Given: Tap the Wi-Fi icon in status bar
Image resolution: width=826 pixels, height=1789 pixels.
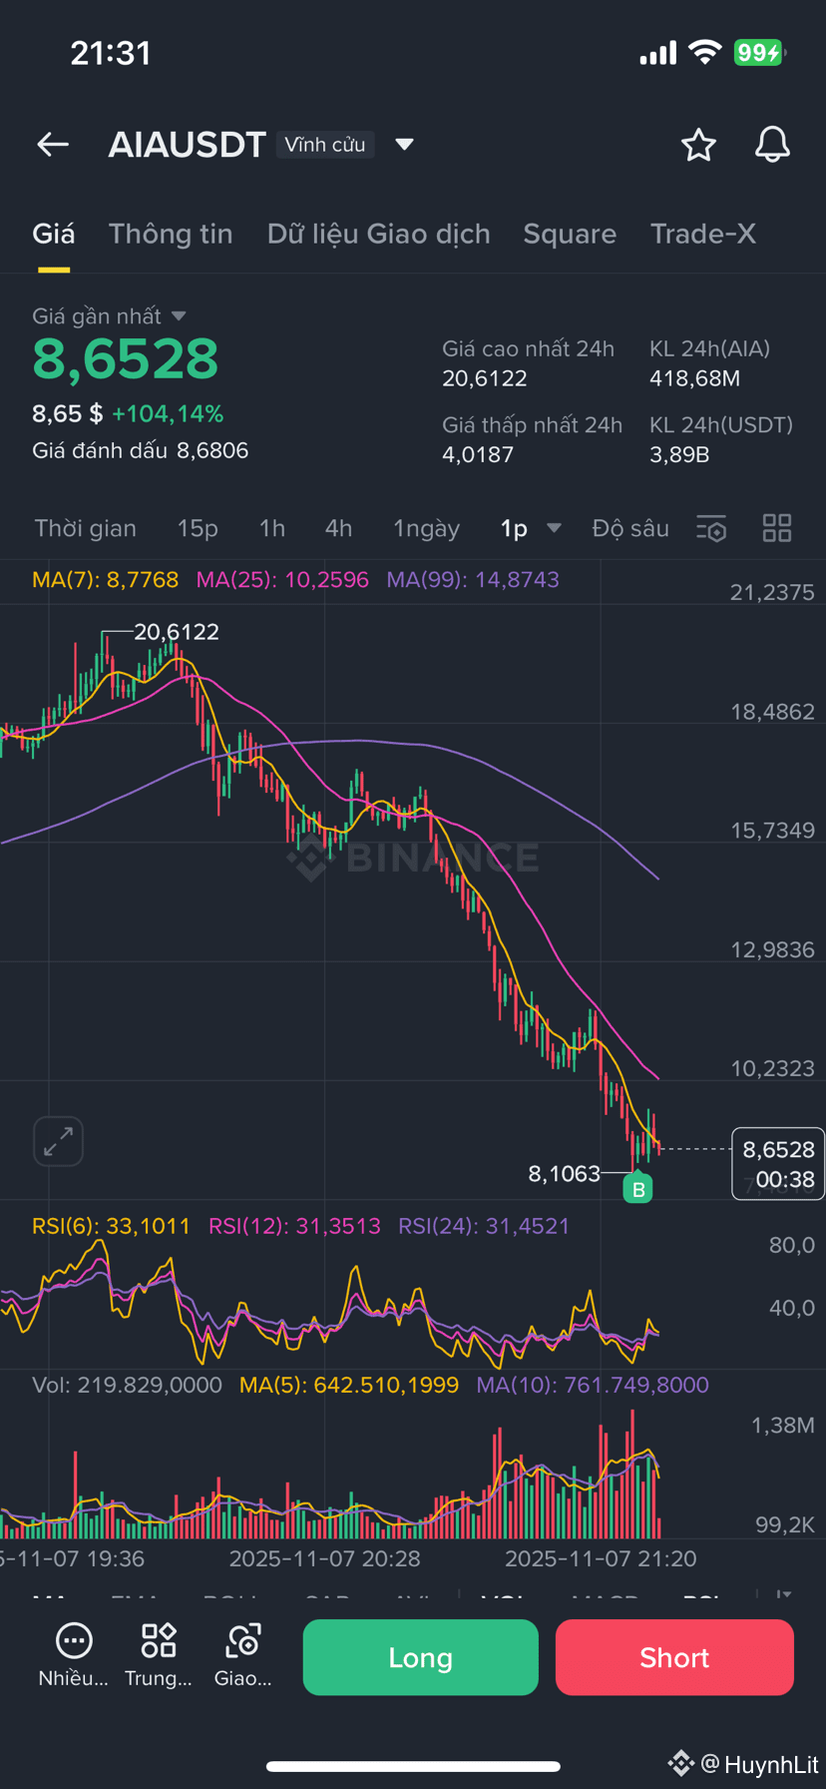Looking at the screenshot, I should (705, 52).
